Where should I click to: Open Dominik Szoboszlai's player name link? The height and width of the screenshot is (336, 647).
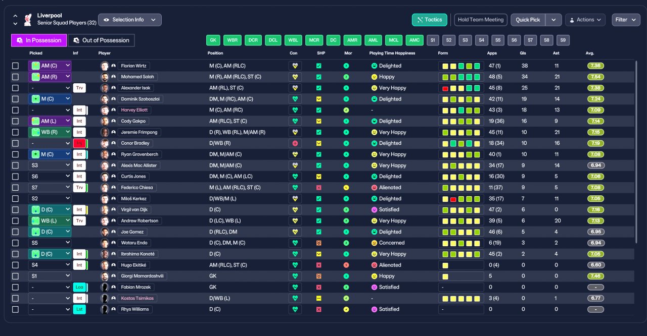(141, 99)
